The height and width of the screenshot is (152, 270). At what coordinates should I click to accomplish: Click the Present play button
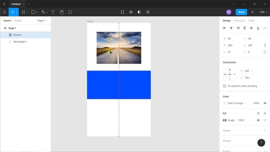click(x=252, y=12)
